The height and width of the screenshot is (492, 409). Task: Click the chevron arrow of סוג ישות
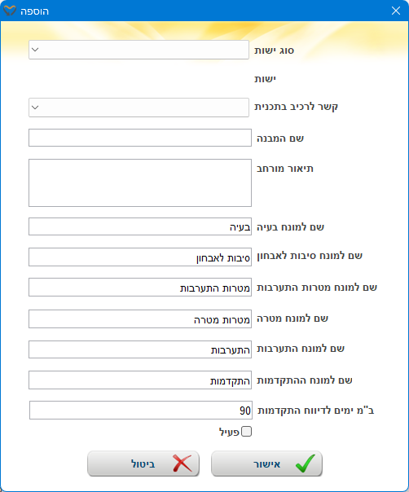pos(35,50)
